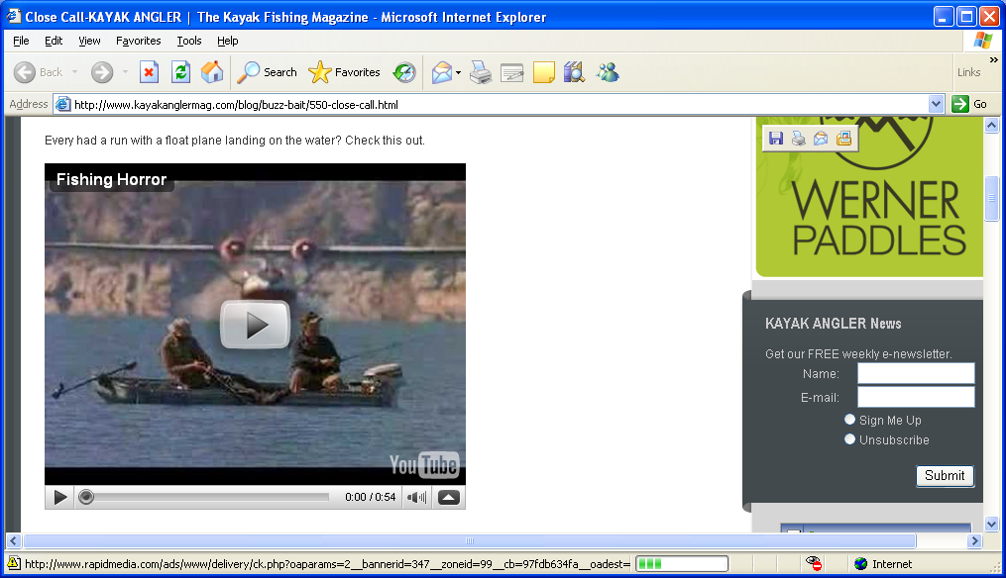Screen dimensions: 1006x578
Task: Play the Fishing Horror video
Action: click(x=255, y=325)
